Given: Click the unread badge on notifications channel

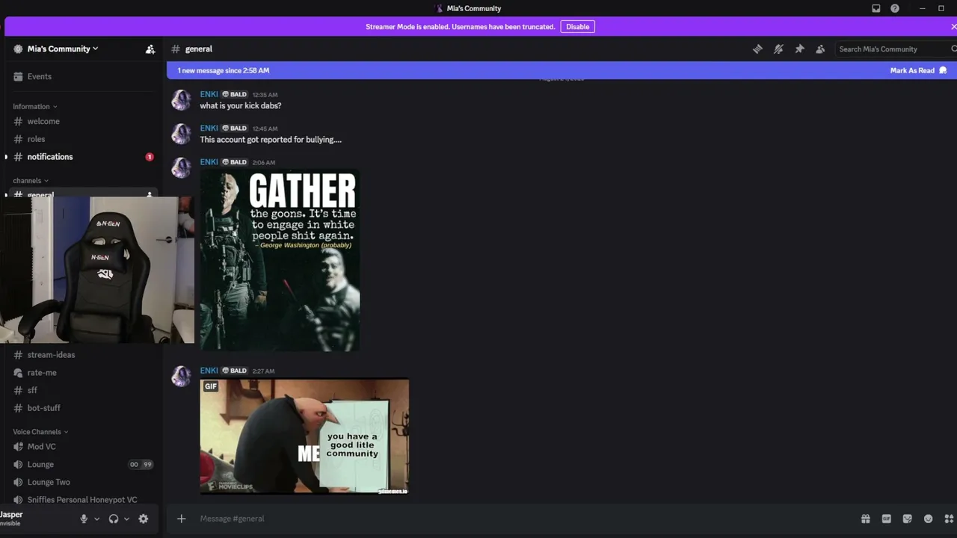Looking at the screenshot, I should (x=150, y=157).
